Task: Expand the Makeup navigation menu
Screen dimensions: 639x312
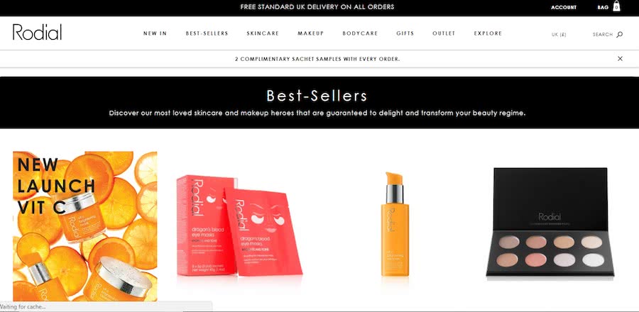Action: coord(310,33)
